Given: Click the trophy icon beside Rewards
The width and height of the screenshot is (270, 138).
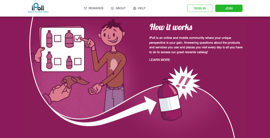Looking at the screenshot, I should pyautogui.click(x=85, y=8).
